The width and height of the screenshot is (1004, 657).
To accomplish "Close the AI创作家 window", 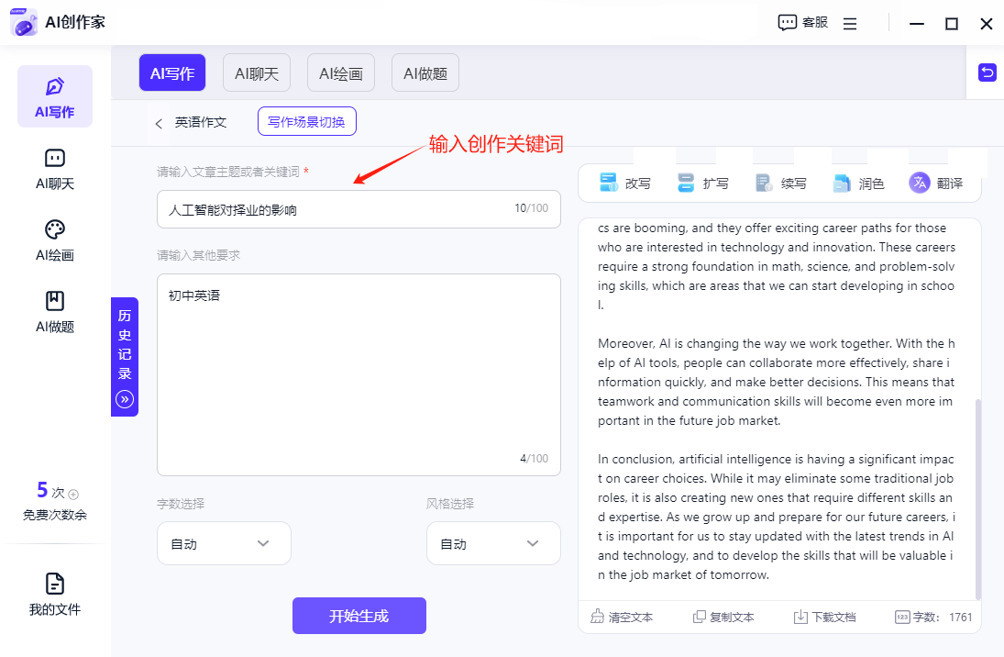I will tap(986, 24).
